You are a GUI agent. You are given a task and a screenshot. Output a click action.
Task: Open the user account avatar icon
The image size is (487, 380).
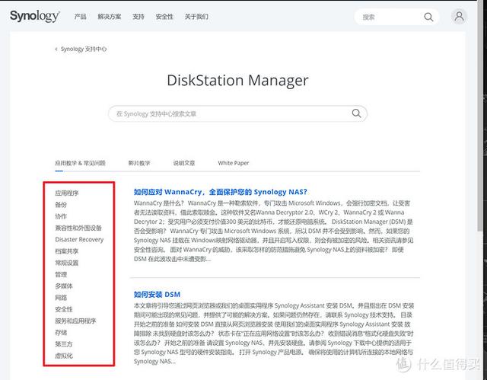click(x=459, y=16)
